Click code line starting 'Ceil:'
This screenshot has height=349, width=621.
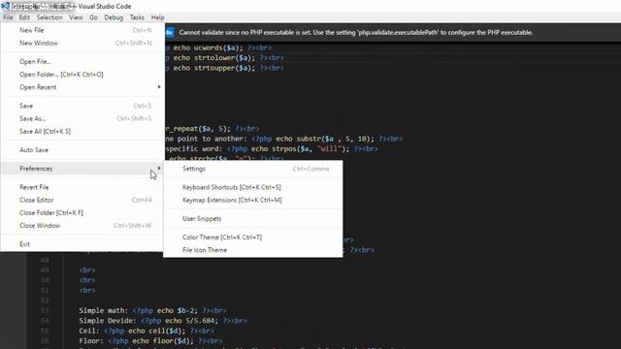[x=147, y=331]
